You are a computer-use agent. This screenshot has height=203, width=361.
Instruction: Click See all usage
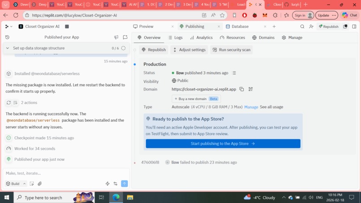point(271,107)
